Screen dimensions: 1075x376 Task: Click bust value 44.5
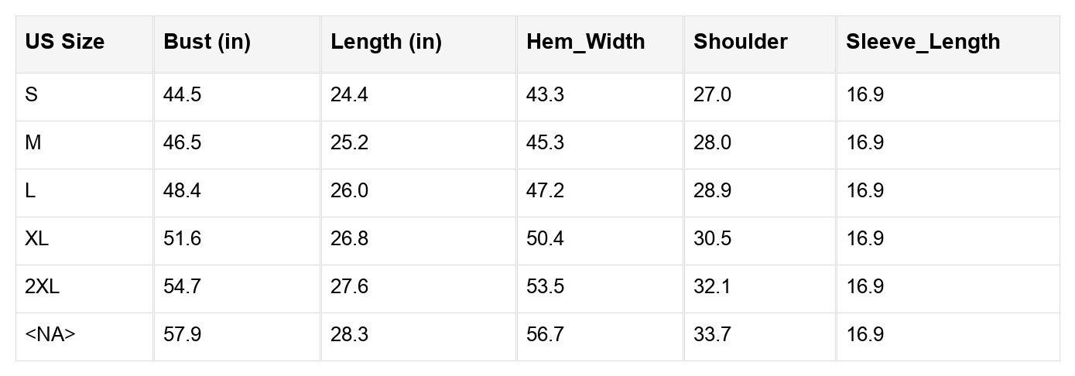point(182,95)
